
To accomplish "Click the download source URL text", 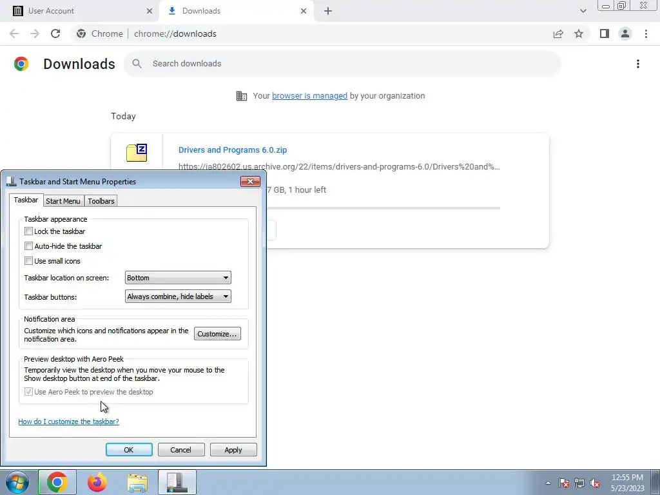I will [339, 167].
